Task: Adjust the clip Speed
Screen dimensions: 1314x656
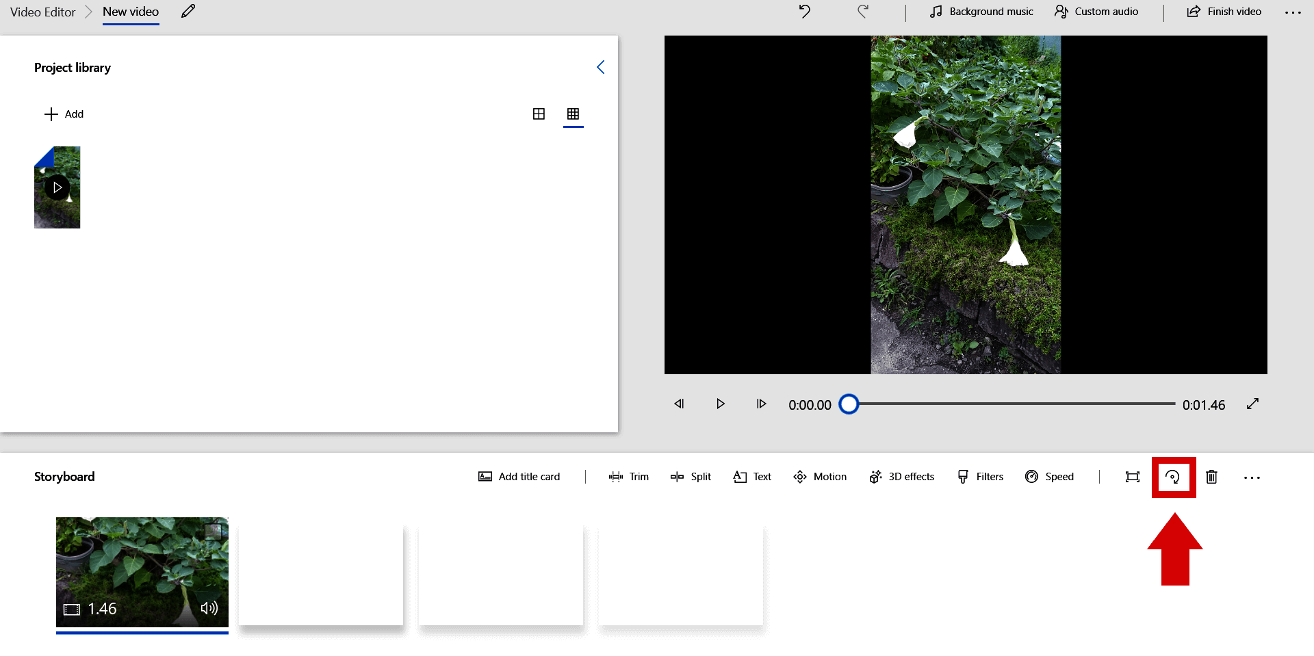Action: click(x=1049, y=476)
